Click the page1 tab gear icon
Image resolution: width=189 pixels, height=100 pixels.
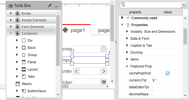(x=65, y=30)
